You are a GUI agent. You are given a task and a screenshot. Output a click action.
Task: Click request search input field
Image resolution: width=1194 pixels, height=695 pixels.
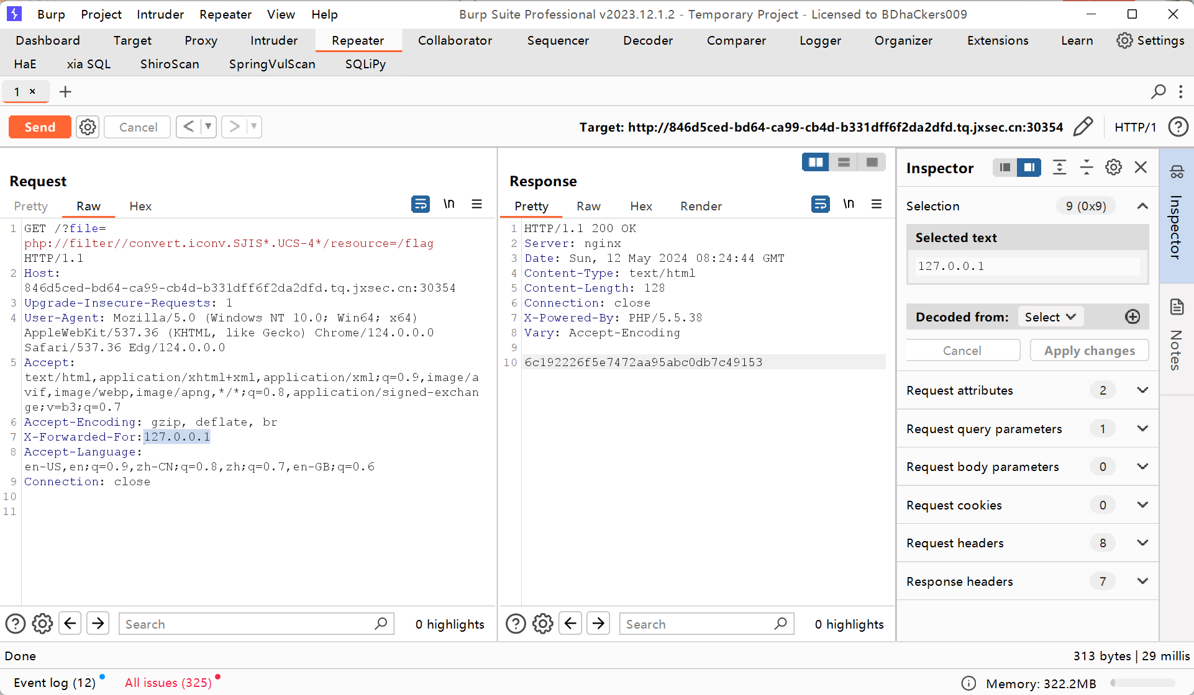tap(256, 624)
